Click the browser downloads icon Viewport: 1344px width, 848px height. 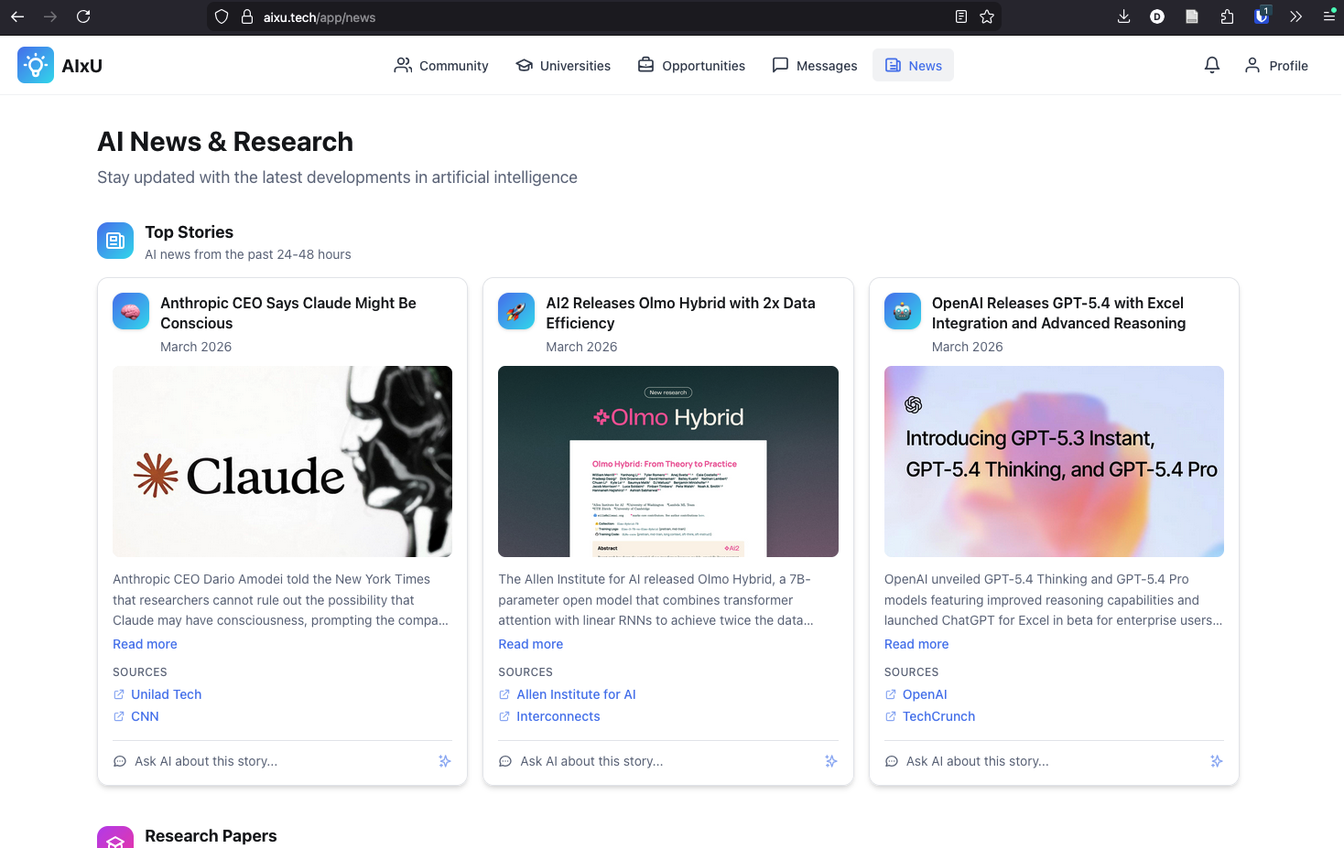coord(1122,16)
